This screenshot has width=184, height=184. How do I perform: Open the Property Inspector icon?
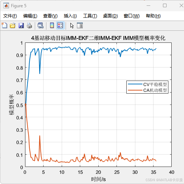coord(80,25)
